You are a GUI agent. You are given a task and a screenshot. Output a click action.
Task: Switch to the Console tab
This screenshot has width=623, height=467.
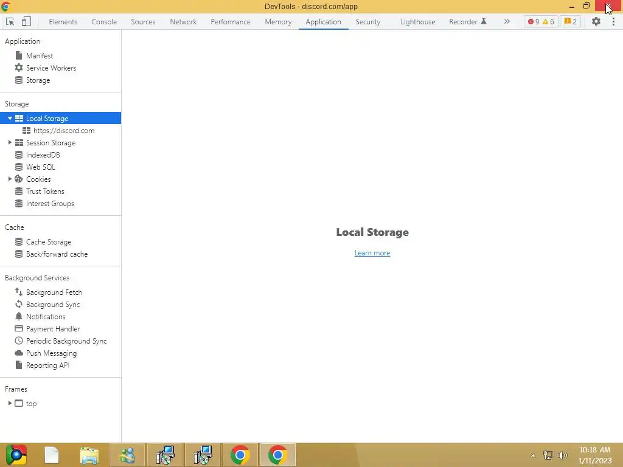(x=104, y=22)
